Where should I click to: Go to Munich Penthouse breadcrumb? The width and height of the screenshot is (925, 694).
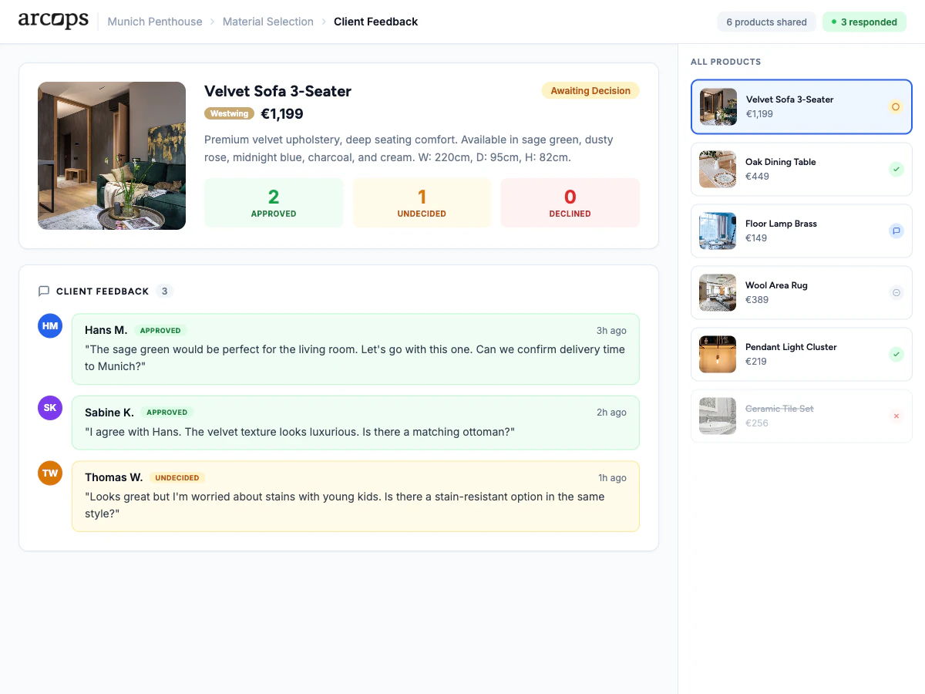click(155, 22)
